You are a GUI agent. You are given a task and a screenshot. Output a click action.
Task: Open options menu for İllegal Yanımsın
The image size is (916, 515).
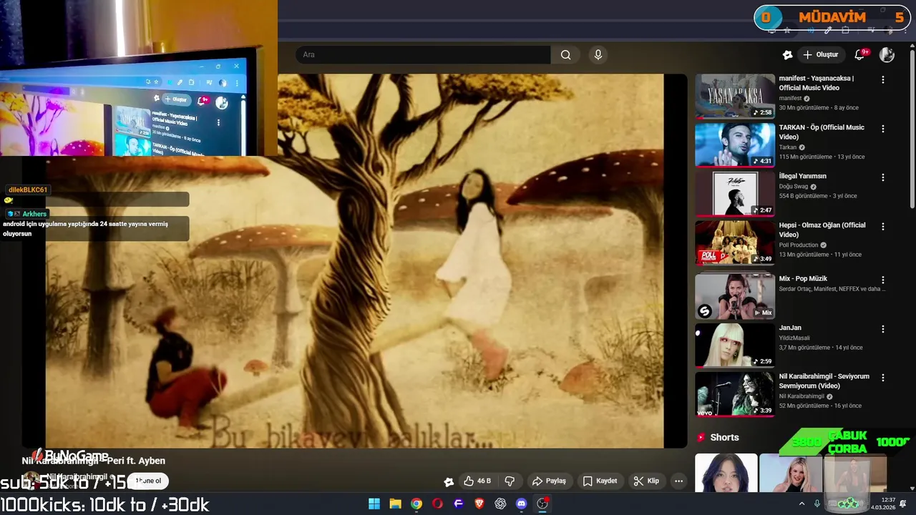pyautogui.click(x=883, y=177)
